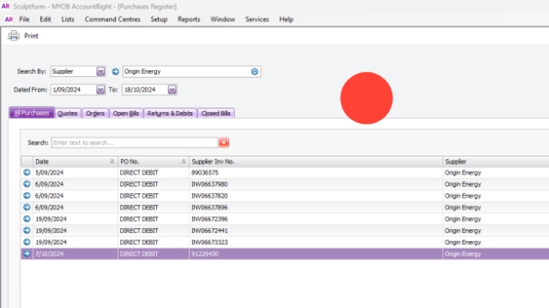Open the Window menu
Viewport: 549px width, 308px height.
pos(223,19)
